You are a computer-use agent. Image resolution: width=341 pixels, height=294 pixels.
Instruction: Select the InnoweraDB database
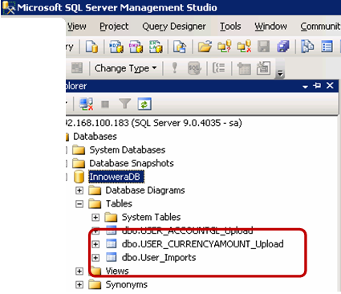coord(116,177)
